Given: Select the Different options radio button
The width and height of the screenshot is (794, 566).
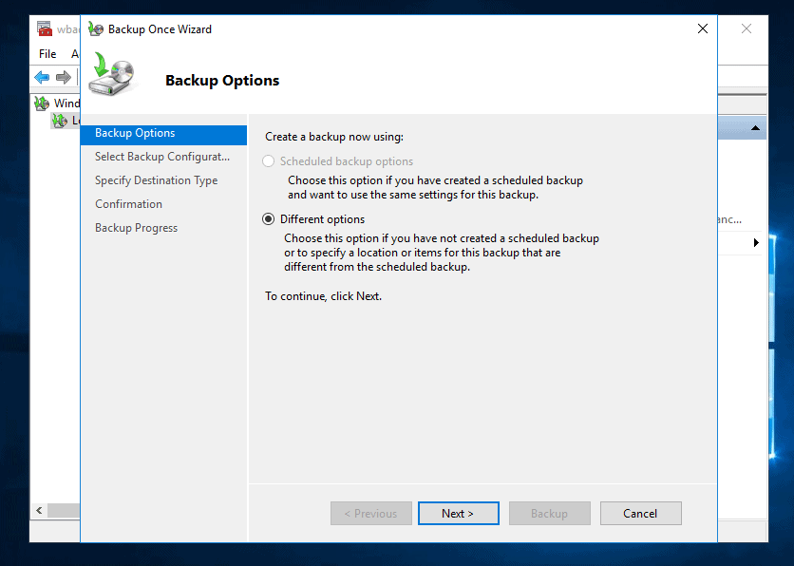Looking at the screenshot, I should coord(269,219).
